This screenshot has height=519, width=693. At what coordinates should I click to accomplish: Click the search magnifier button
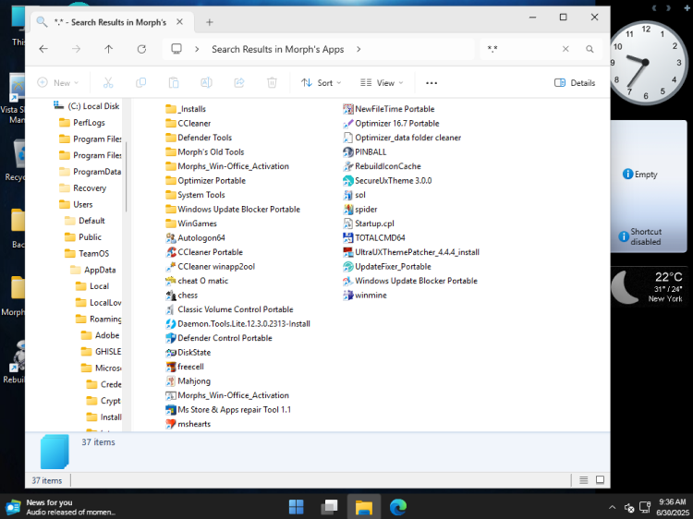[x=590, y=49]
